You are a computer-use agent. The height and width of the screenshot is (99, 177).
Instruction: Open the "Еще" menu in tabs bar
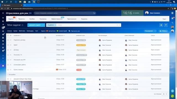165,19
